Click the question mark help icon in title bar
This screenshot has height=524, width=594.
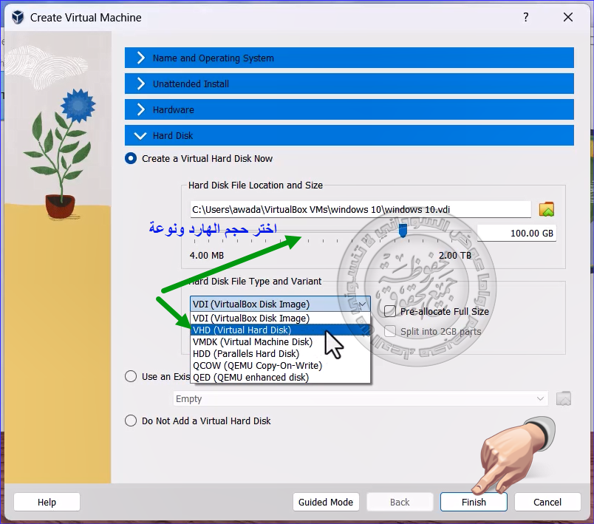pyautogui.click(x=526, y=17)
